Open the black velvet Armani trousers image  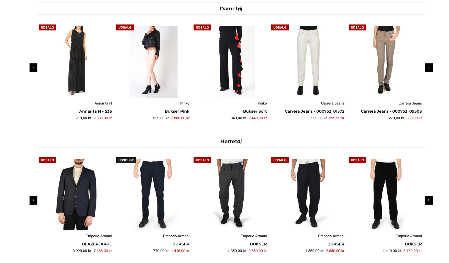(x=386, y=194)
